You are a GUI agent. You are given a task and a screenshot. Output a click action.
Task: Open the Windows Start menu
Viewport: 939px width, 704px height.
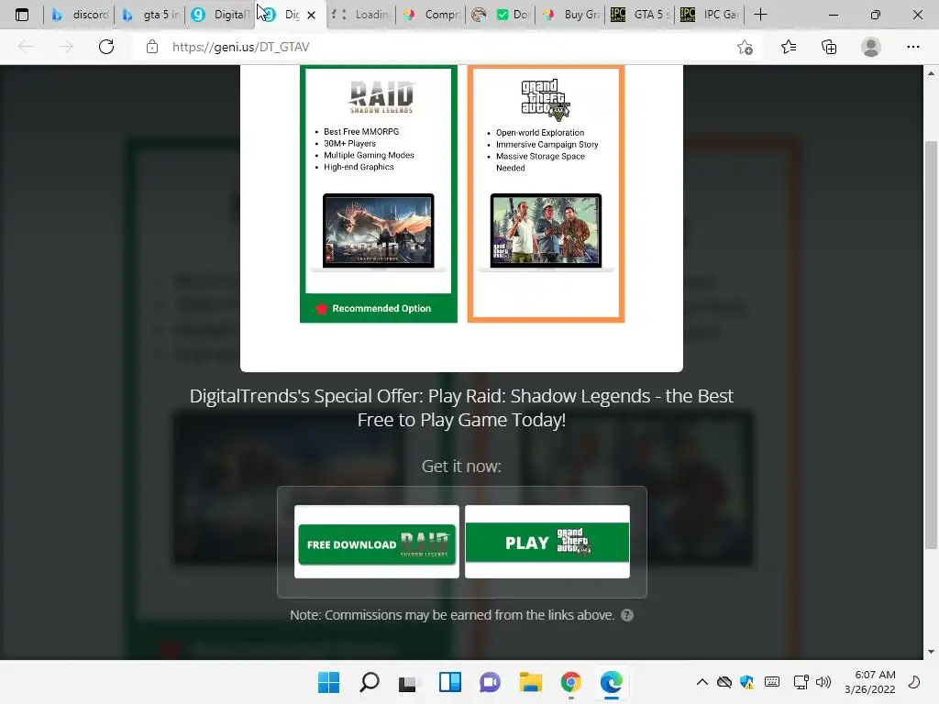329,682
